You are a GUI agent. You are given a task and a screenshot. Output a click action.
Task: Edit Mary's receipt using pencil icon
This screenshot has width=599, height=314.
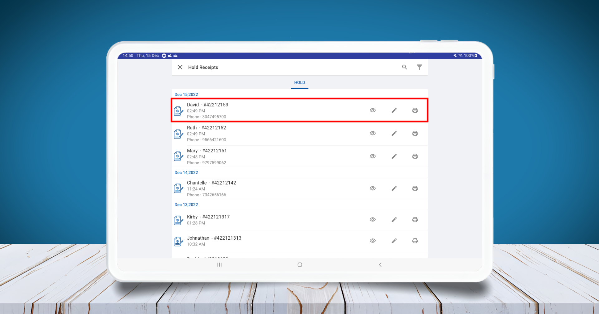pos(394,156)
